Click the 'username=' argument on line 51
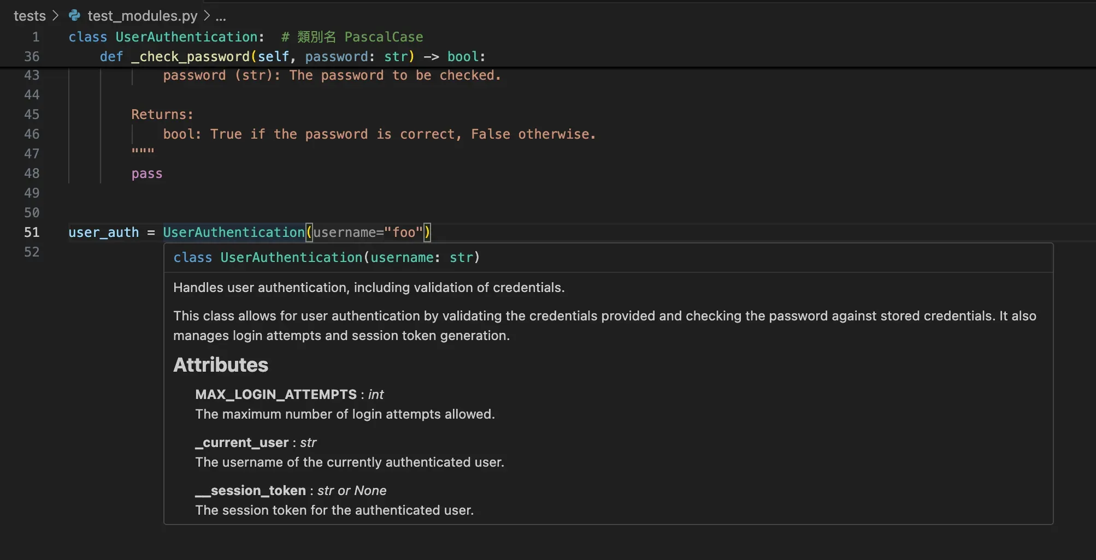The width and height of the screenshot is (1096, 560). [349, 233]
